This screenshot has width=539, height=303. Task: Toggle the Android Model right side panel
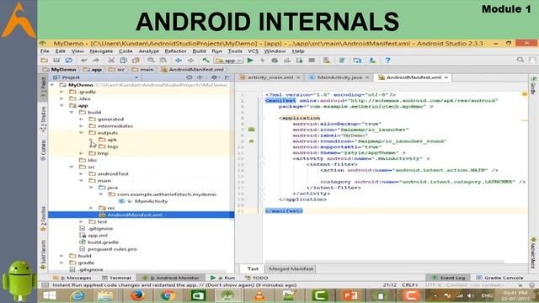pyautogui.click(x=533, y=252)
